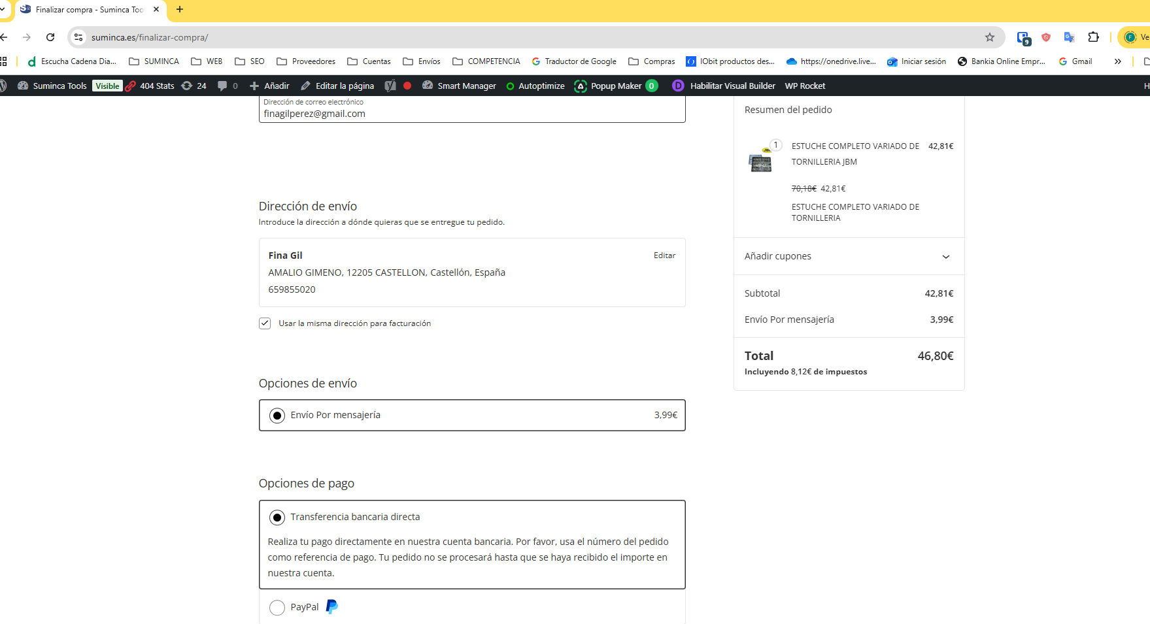The height and width of the screenshot is (624, 1150).
Task: Select PayPal payment option
Action: (277, 608)
